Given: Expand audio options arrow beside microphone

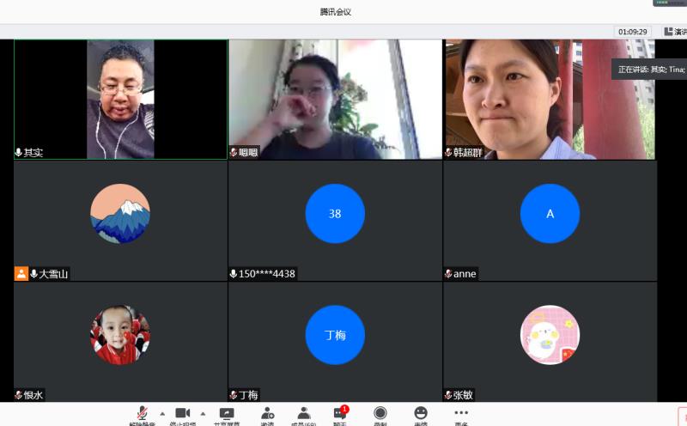Looking at the screenshot, I should (x=162, y=413).
